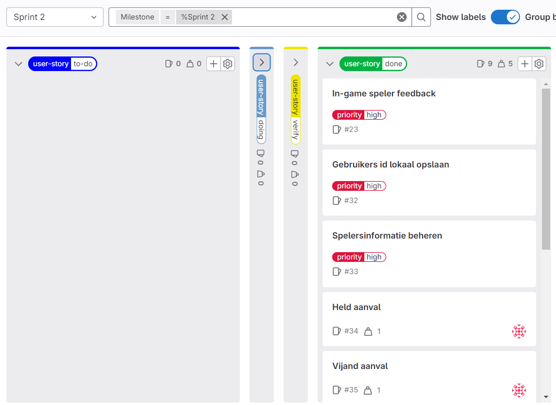This screenshot has width=556, height=405.
Task: Open the Gebruikers id lokaal opslaan issue
Action: pos(390,165)
